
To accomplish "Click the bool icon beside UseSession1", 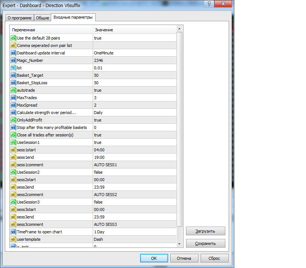I will pyautogui.click(x=13, y=142).
